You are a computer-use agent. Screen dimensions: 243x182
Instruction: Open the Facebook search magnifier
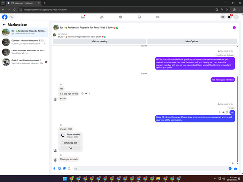tap(11, 17)
